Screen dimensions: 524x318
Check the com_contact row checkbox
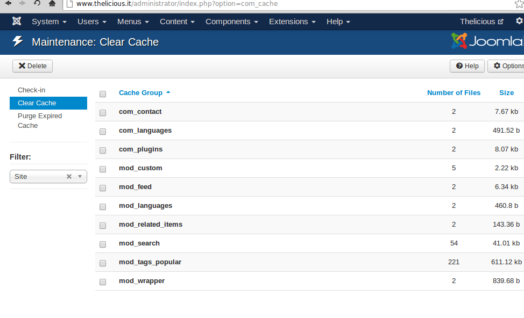coord(103,113)
